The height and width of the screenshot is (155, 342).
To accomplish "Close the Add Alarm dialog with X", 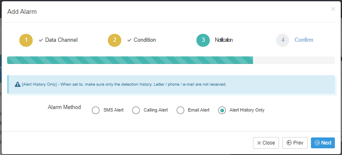I will [x=333, y=9].
